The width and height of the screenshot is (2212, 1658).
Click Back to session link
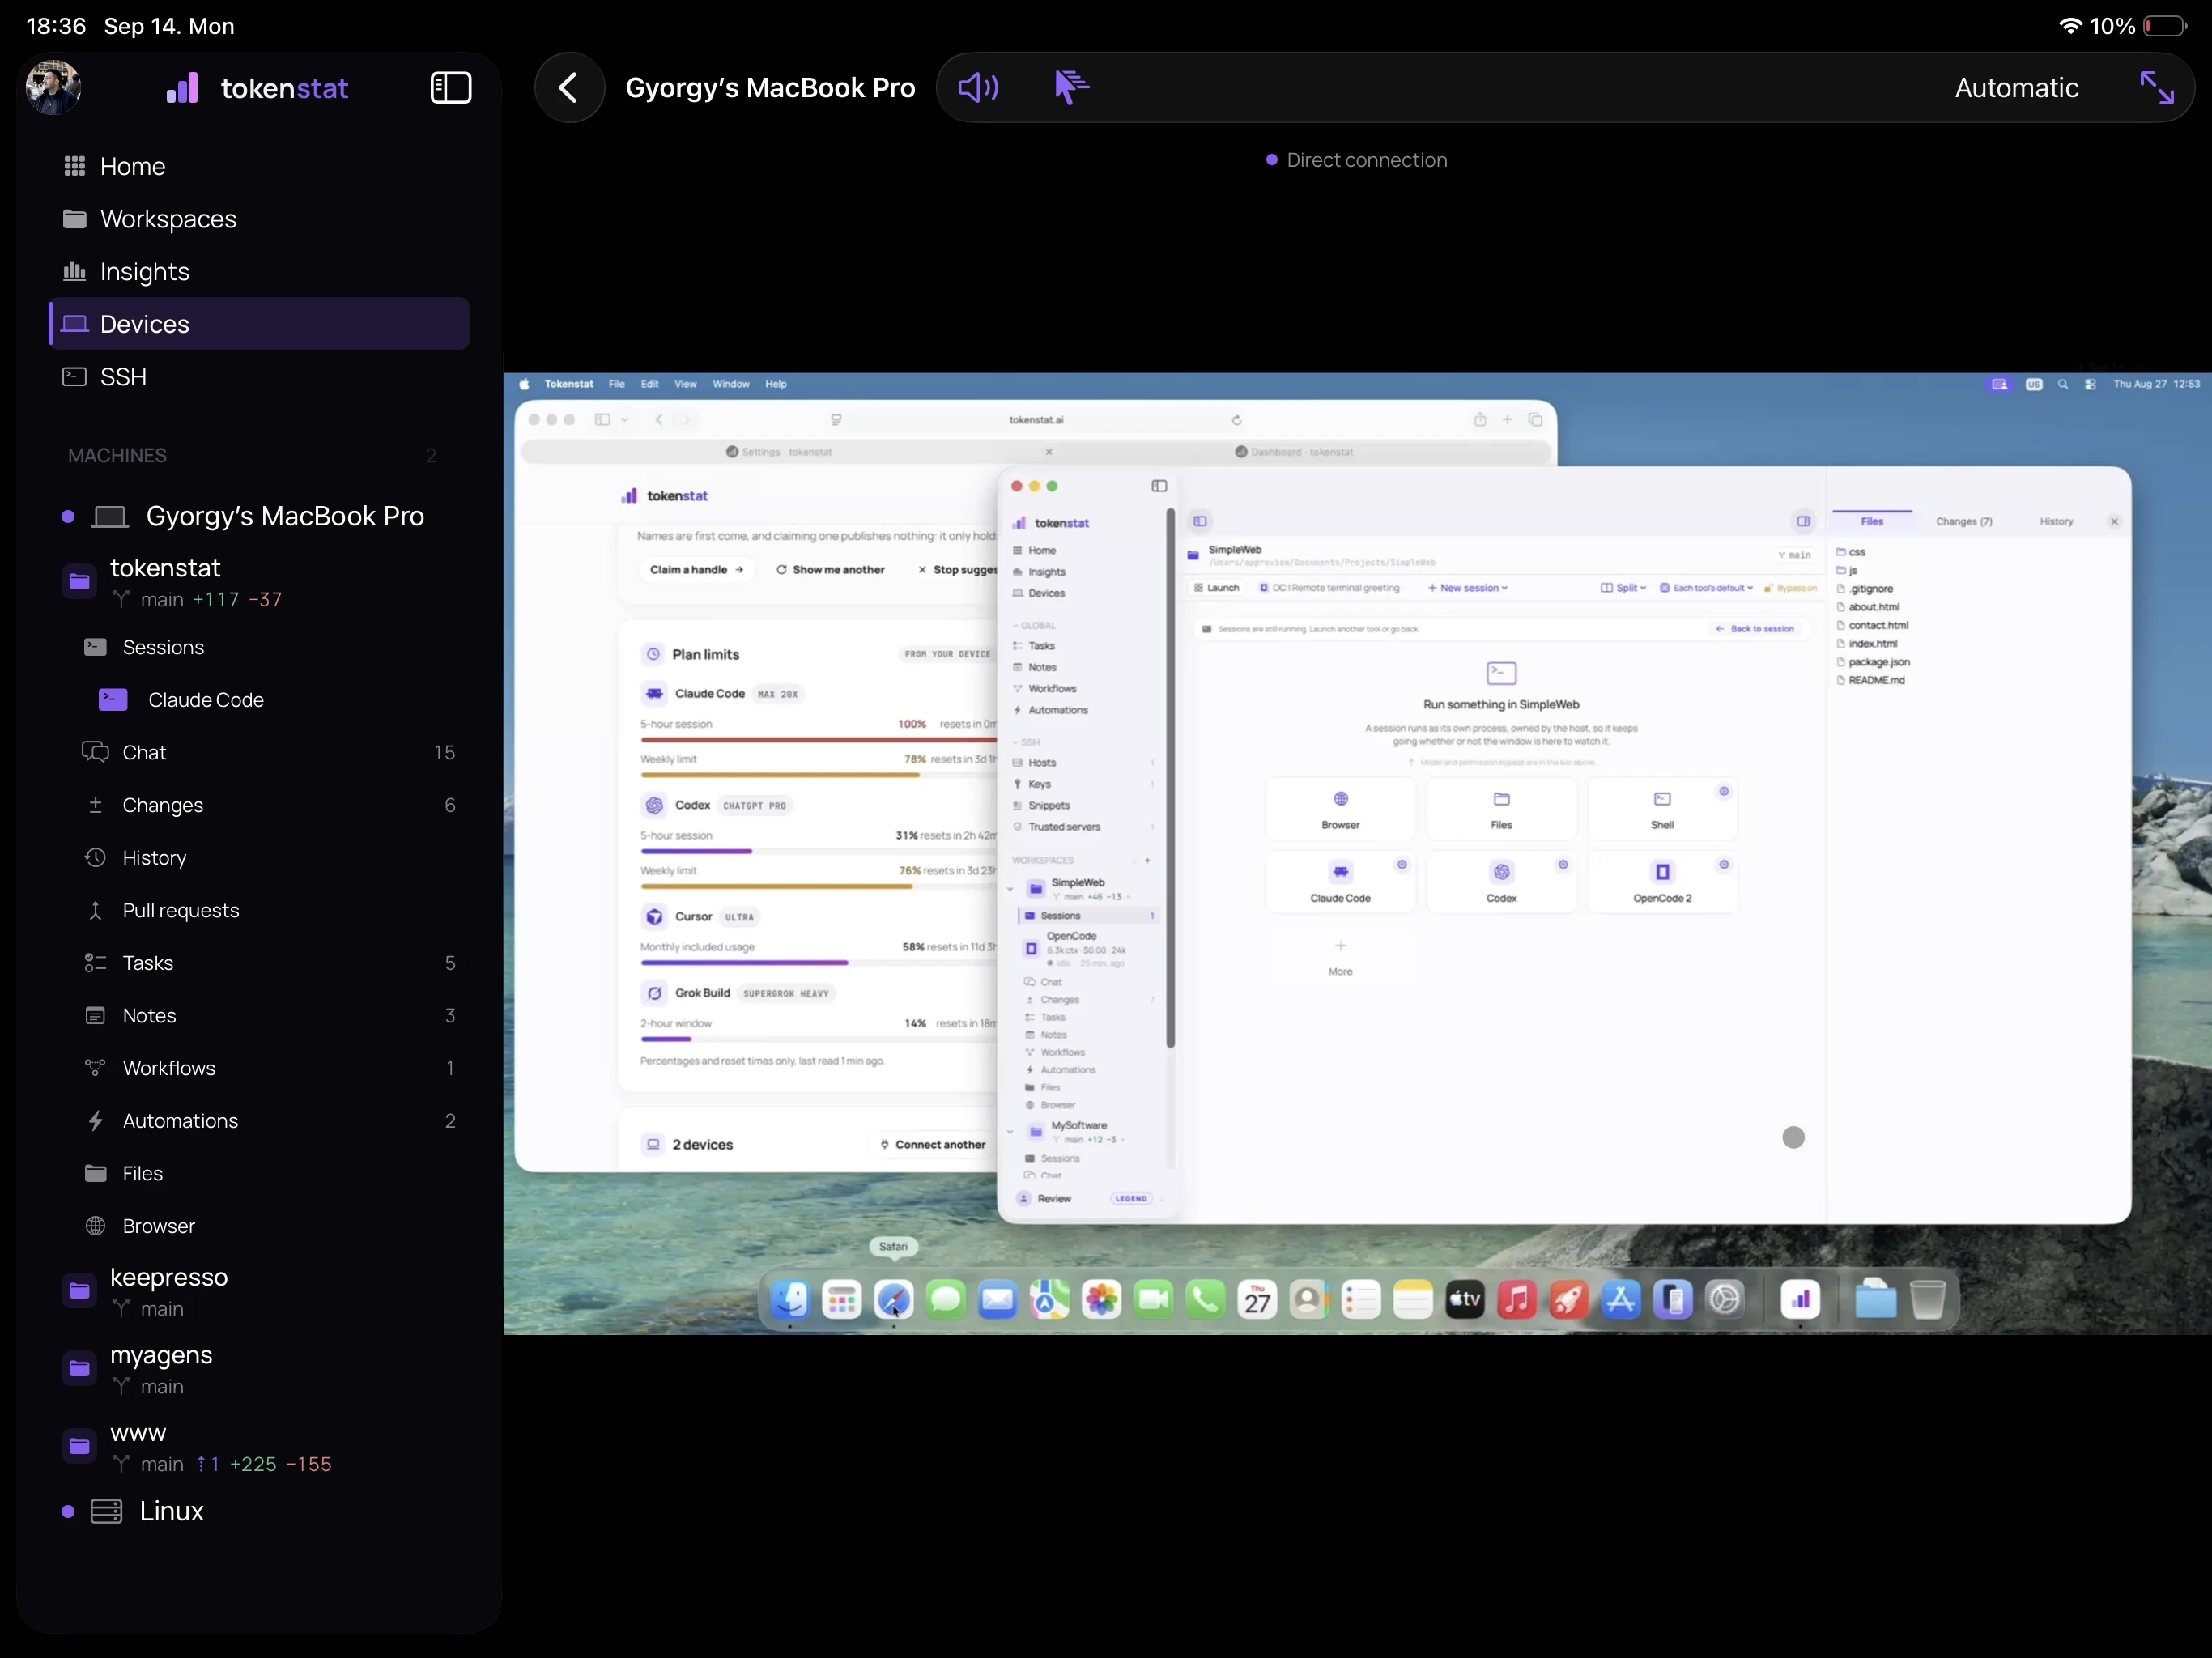(x=1755, y=629)
